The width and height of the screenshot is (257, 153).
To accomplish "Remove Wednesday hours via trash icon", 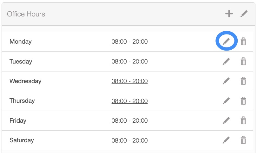I will click(243, 81).
